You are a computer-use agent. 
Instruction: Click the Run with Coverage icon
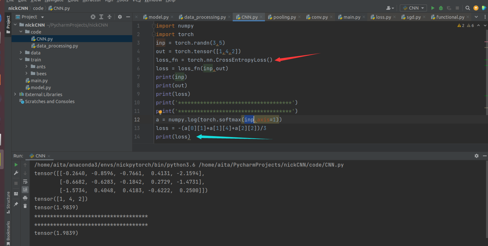(449, 8)
